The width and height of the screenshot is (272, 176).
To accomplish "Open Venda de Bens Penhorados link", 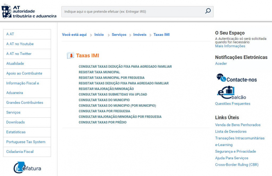I will 238,125.
